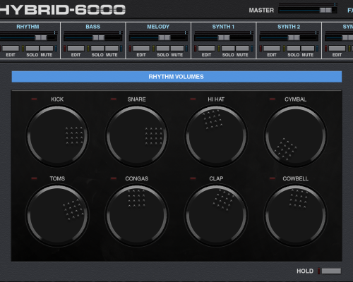
Task: Click the RHYTHM VOLUMES header bar
Action: pos(176,77)
